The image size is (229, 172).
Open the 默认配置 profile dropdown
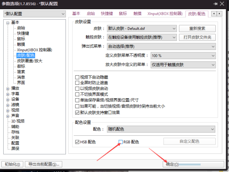click(34, 14)
